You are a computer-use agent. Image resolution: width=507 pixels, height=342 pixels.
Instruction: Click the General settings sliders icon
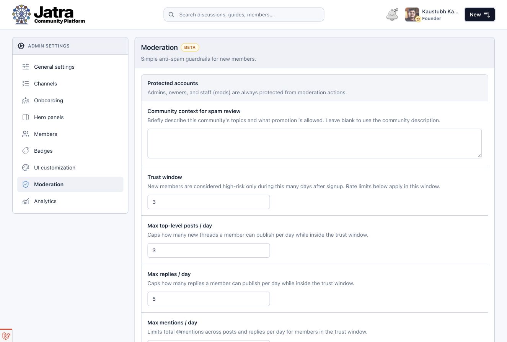(x=26, y=67)
